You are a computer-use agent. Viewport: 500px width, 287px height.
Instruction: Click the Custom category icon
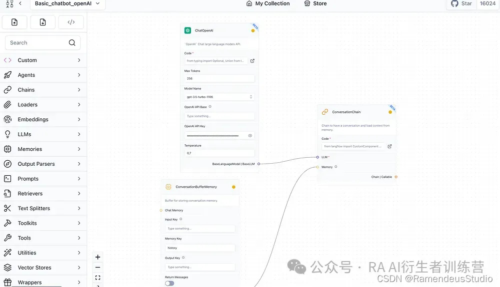pos(7,60)
